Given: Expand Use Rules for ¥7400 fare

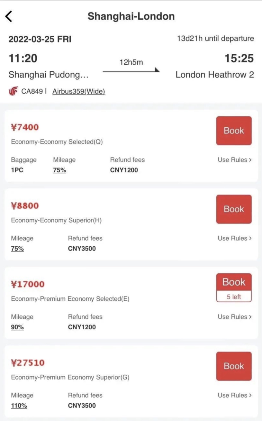Looking at the screenshot, I should 234,160.
